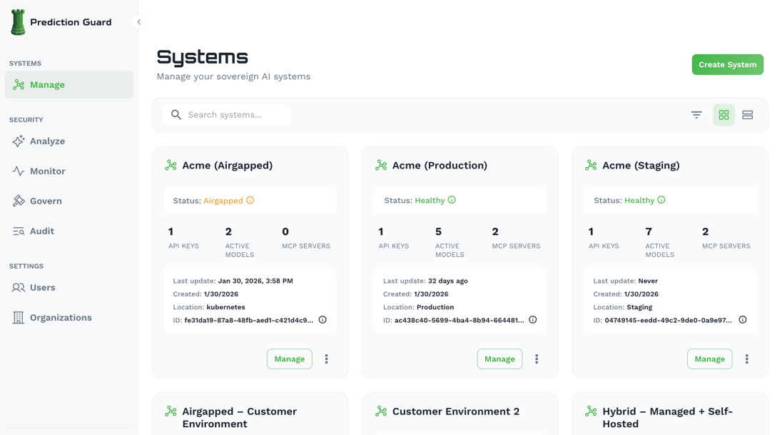Screen dimensions: 782x435
Task: Manage the Acme (Staging) system
Action: [x=709, y=359]
